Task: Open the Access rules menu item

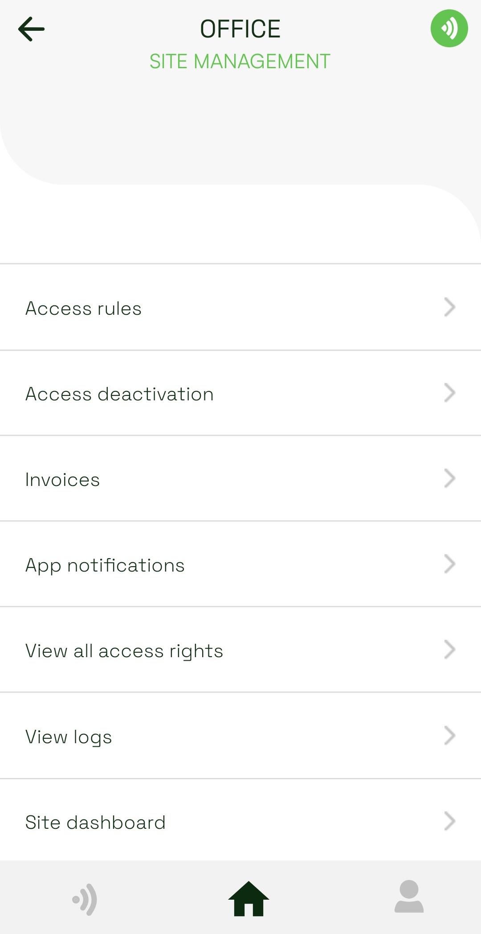Action: [x=83, y=309]
